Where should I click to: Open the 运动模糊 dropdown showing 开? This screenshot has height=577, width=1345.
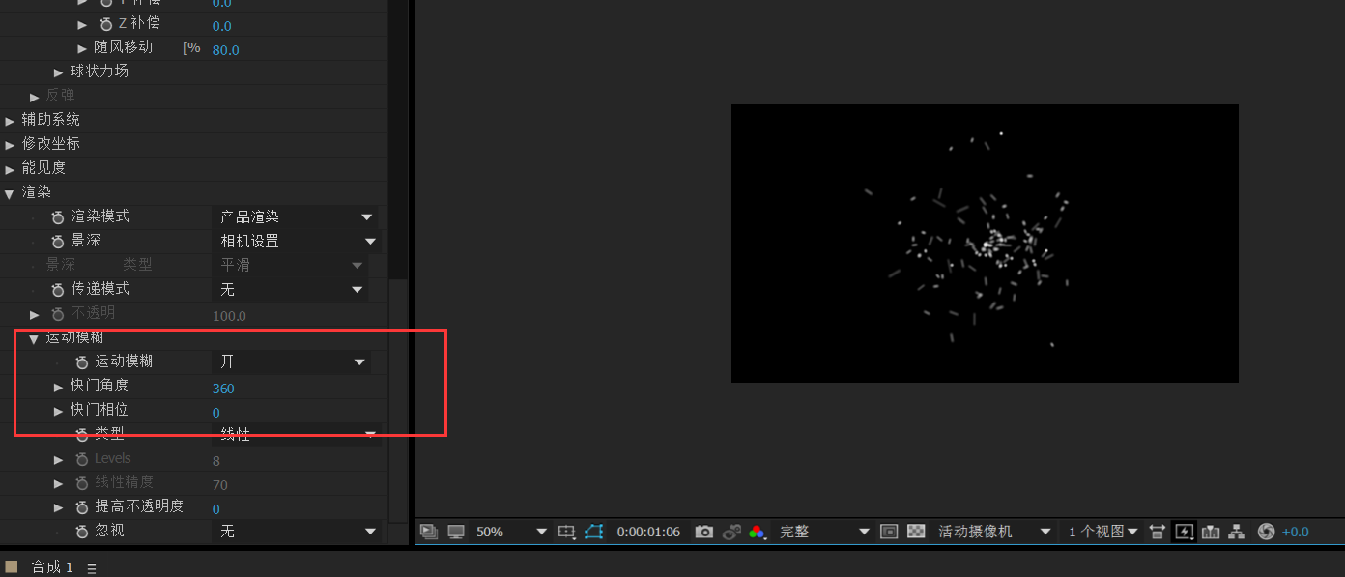[291, 362]
